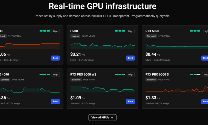Image resolution: width=208 pixels, height=125 pixels.
Task: Click the RTX 5090 card title
Action: (152, 31)
